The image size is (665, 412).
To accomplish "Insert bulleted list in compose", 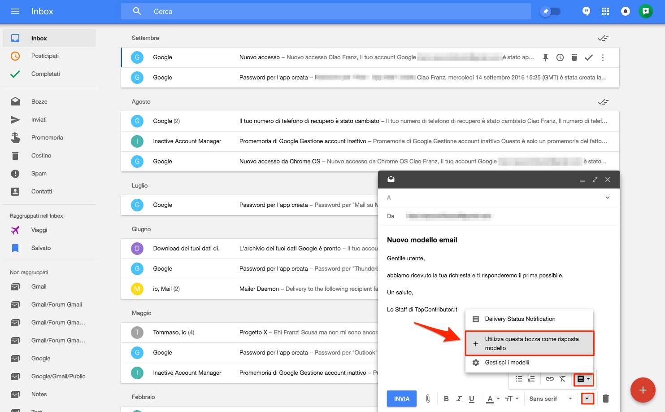I will point(519,379).
